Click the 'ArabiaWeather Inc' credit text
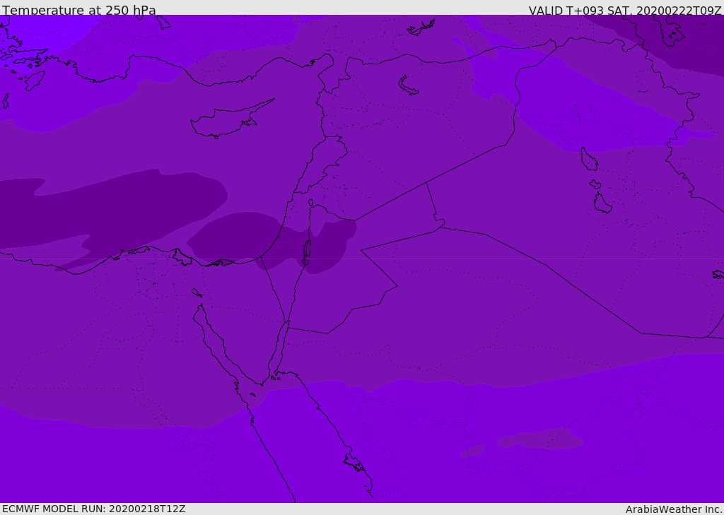The width and height of the screenshot is (724, 515). point(673,509)
